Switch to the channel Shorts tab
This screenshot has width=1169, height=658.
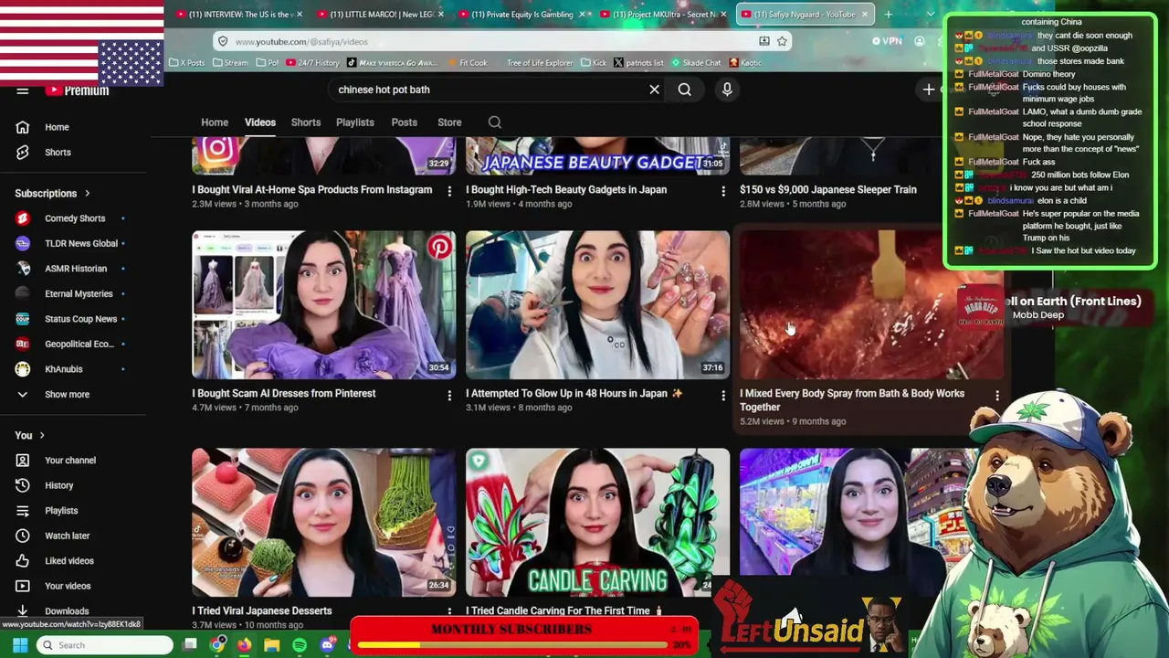[x=306, y=122]
